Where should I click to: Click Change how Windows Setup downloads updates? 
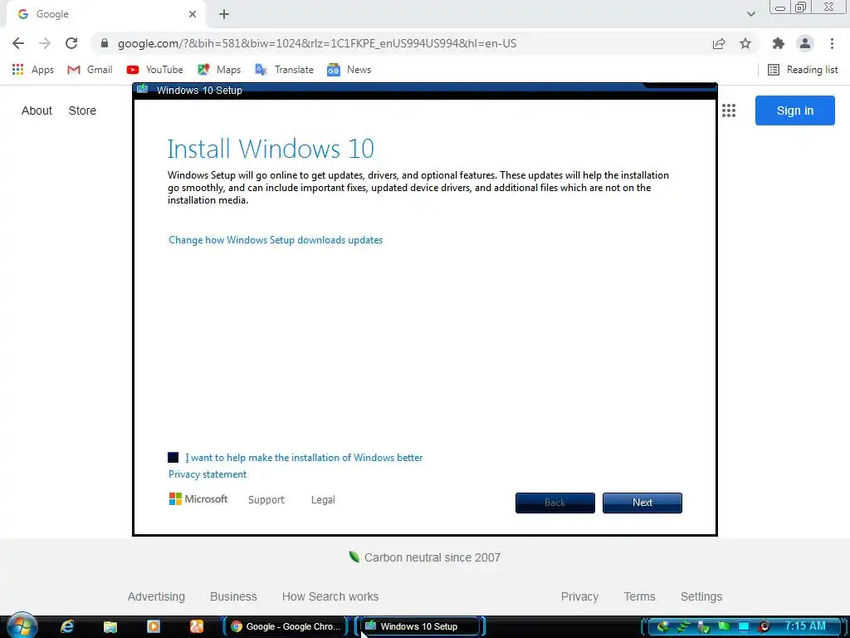point(276,240)
